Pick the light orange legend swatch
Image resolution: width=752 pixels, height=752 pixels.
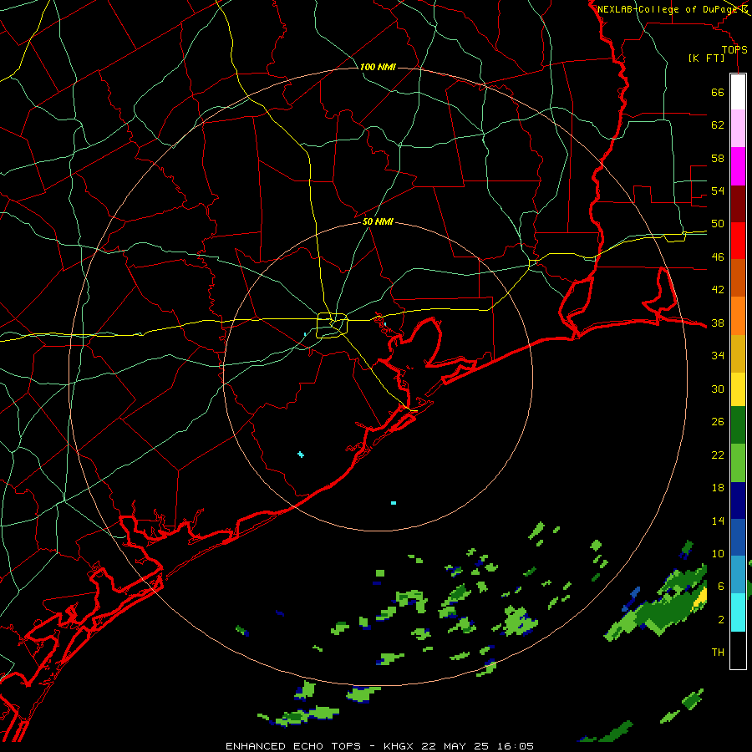pos(738,316)
